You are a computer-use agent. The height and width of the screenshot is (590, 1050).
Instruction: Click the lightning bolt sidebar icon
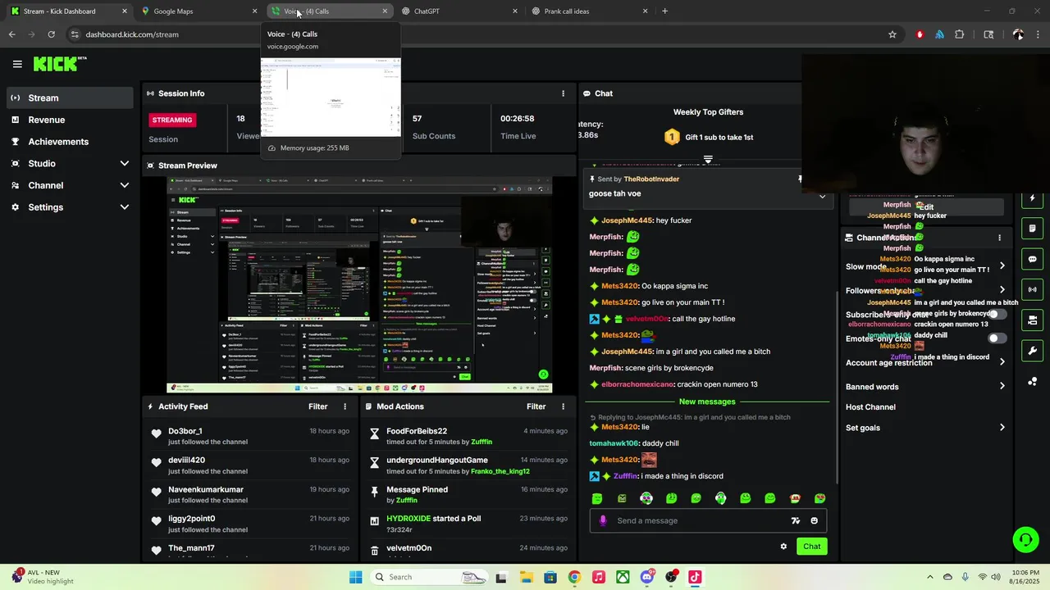[x=1032, y=198]
